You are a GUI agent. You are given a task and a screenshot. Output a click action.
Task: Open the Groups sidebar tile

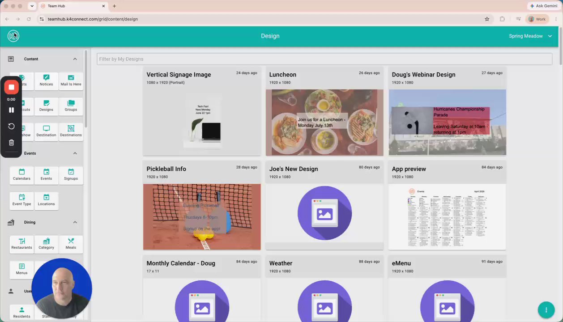pos(71,106)
